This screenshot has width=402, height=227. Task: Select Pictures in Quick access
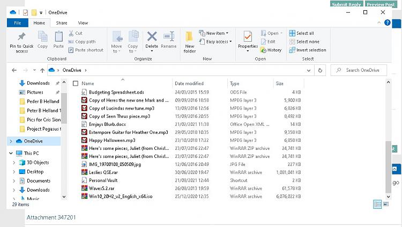(35, 92)
